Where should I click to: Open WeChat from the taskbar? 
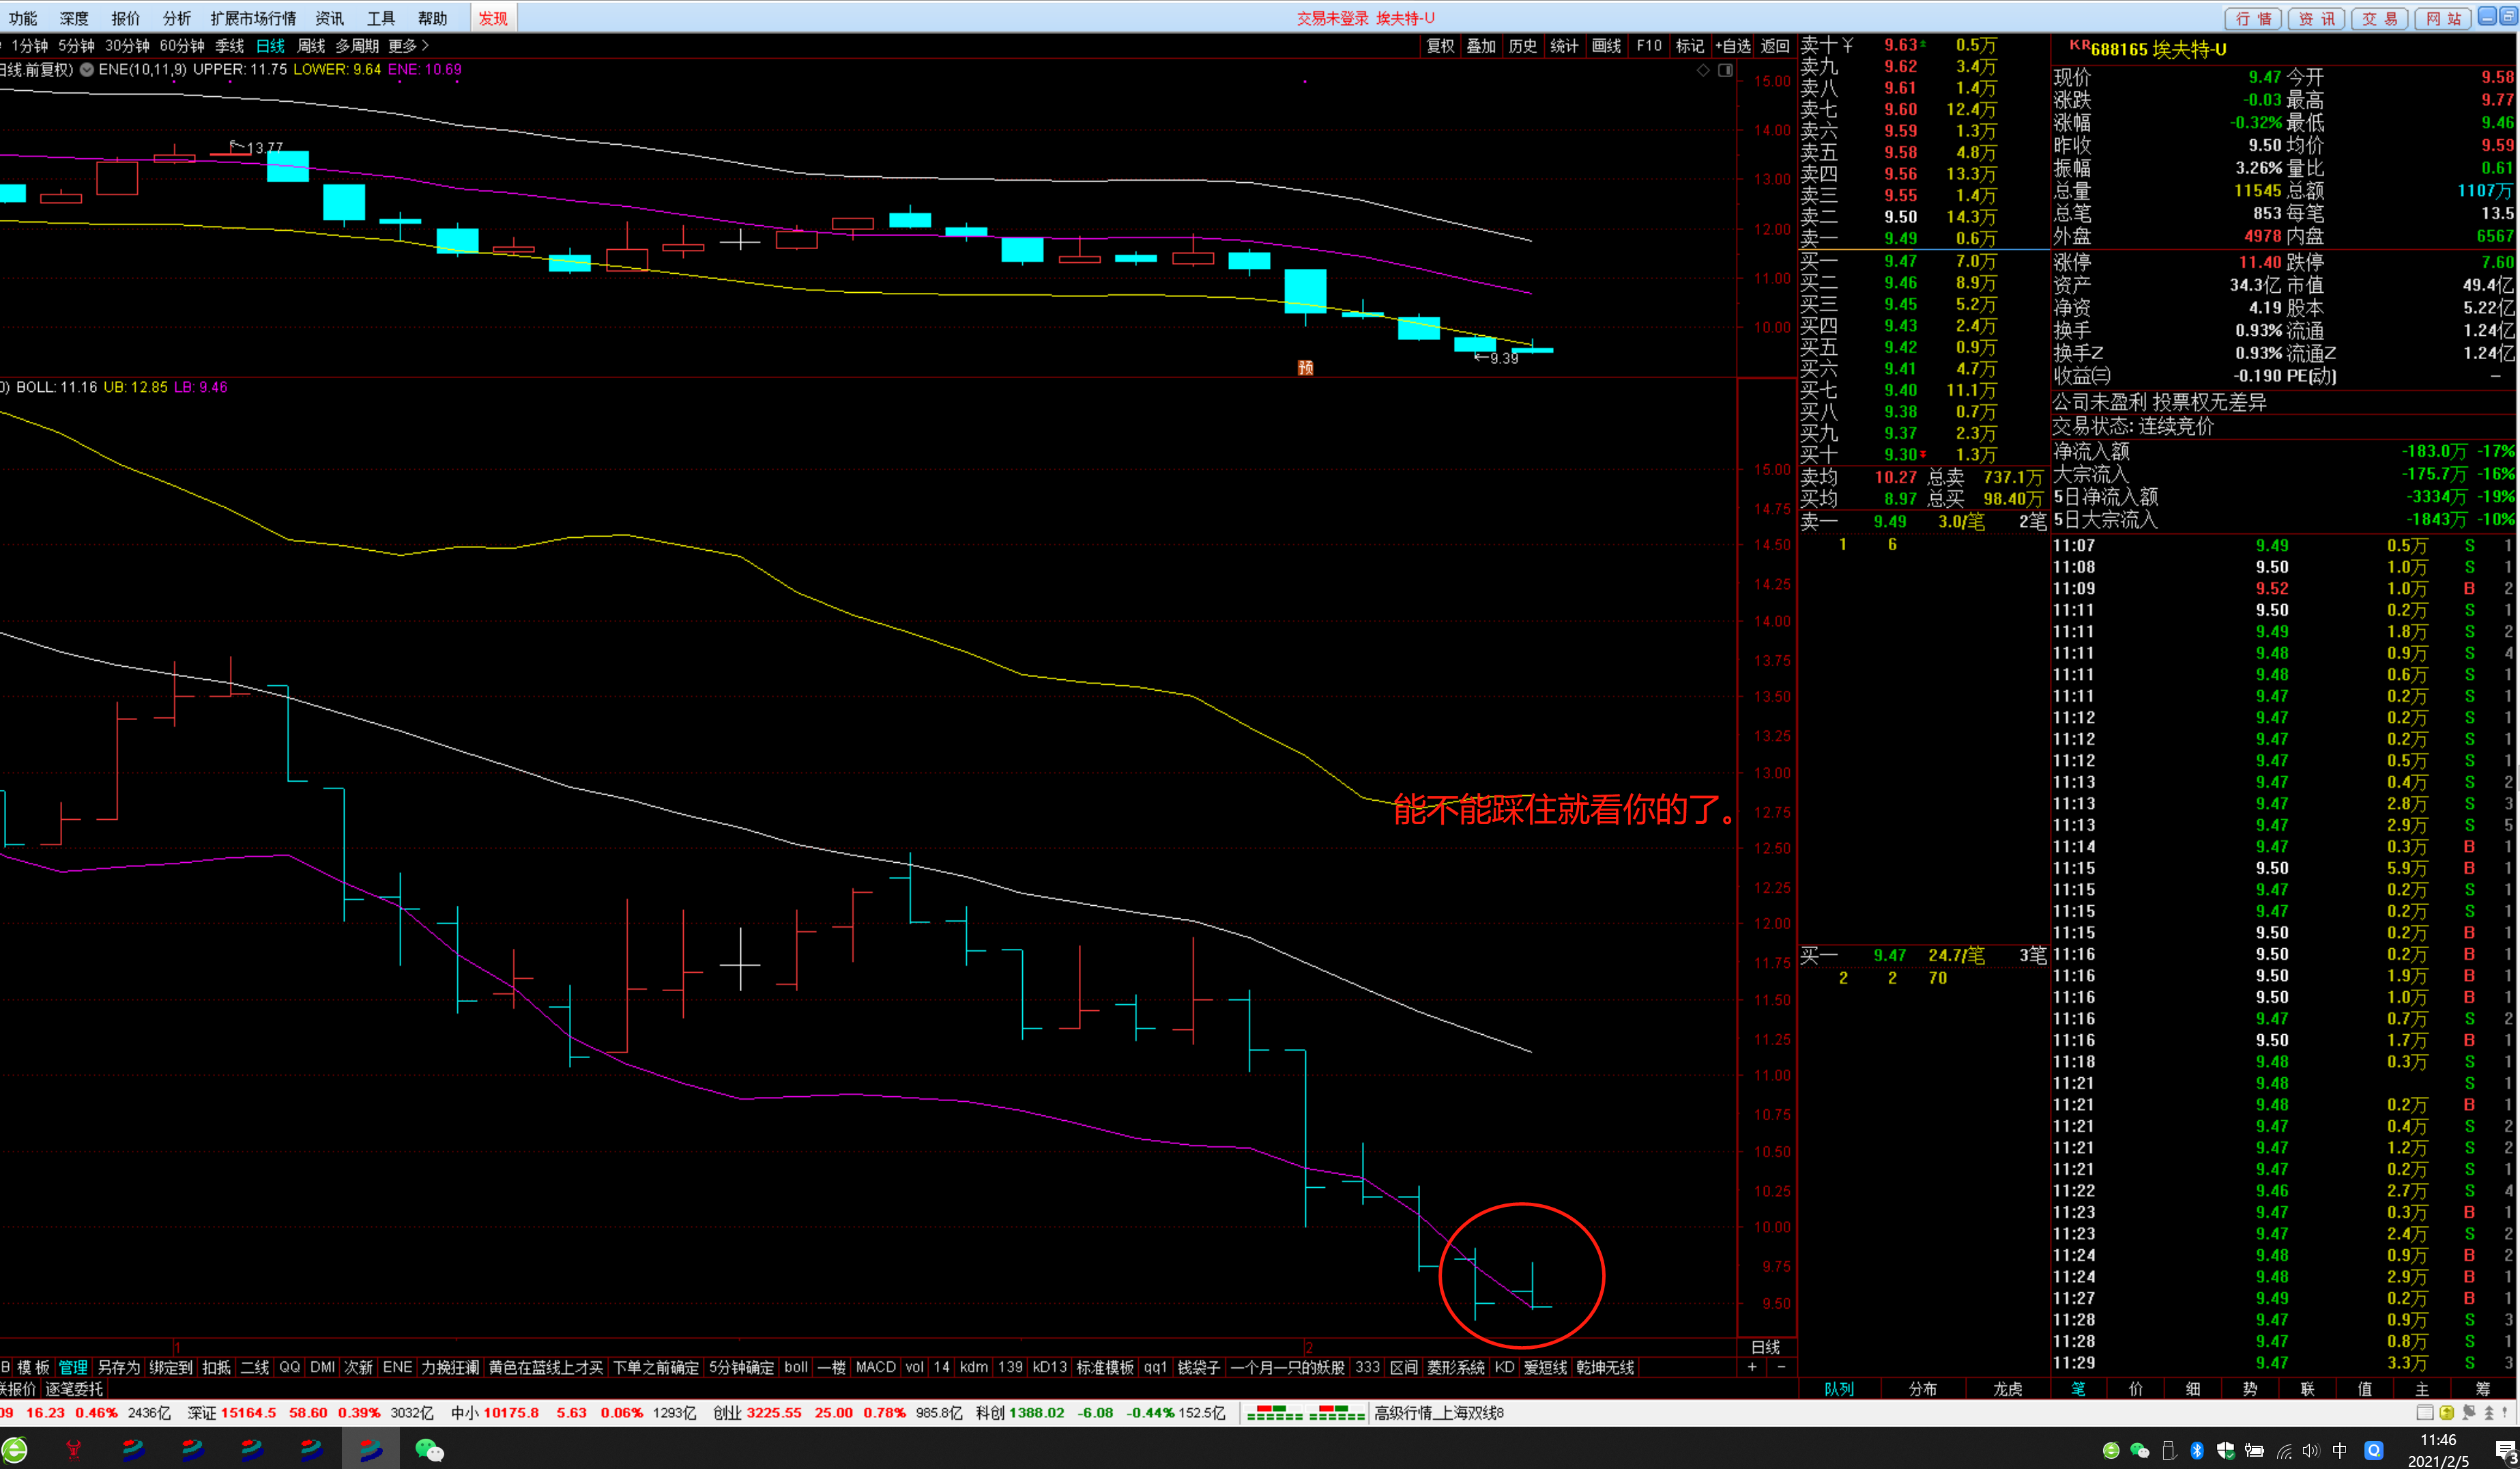coord(429,1449)
